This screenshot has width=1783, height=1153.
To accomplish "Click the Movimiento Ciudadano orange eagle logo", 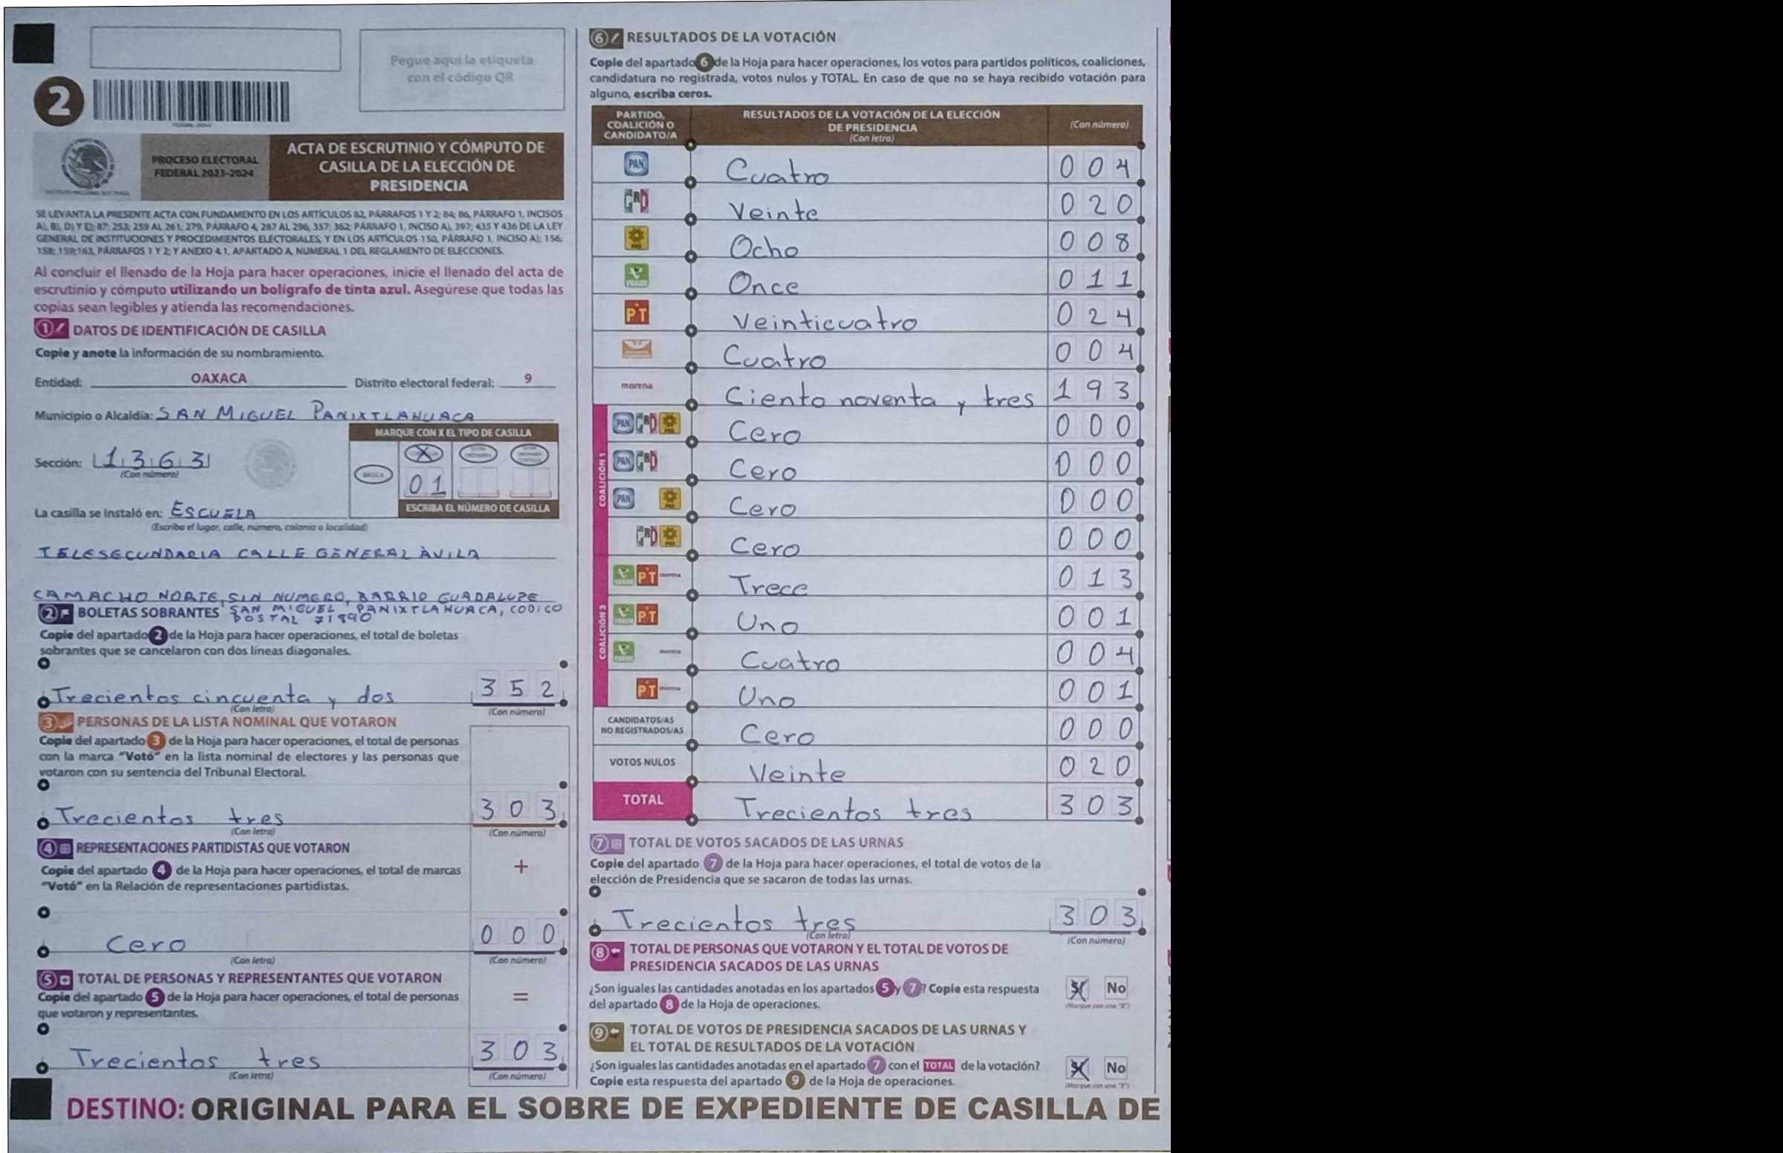I will point(637,350).
